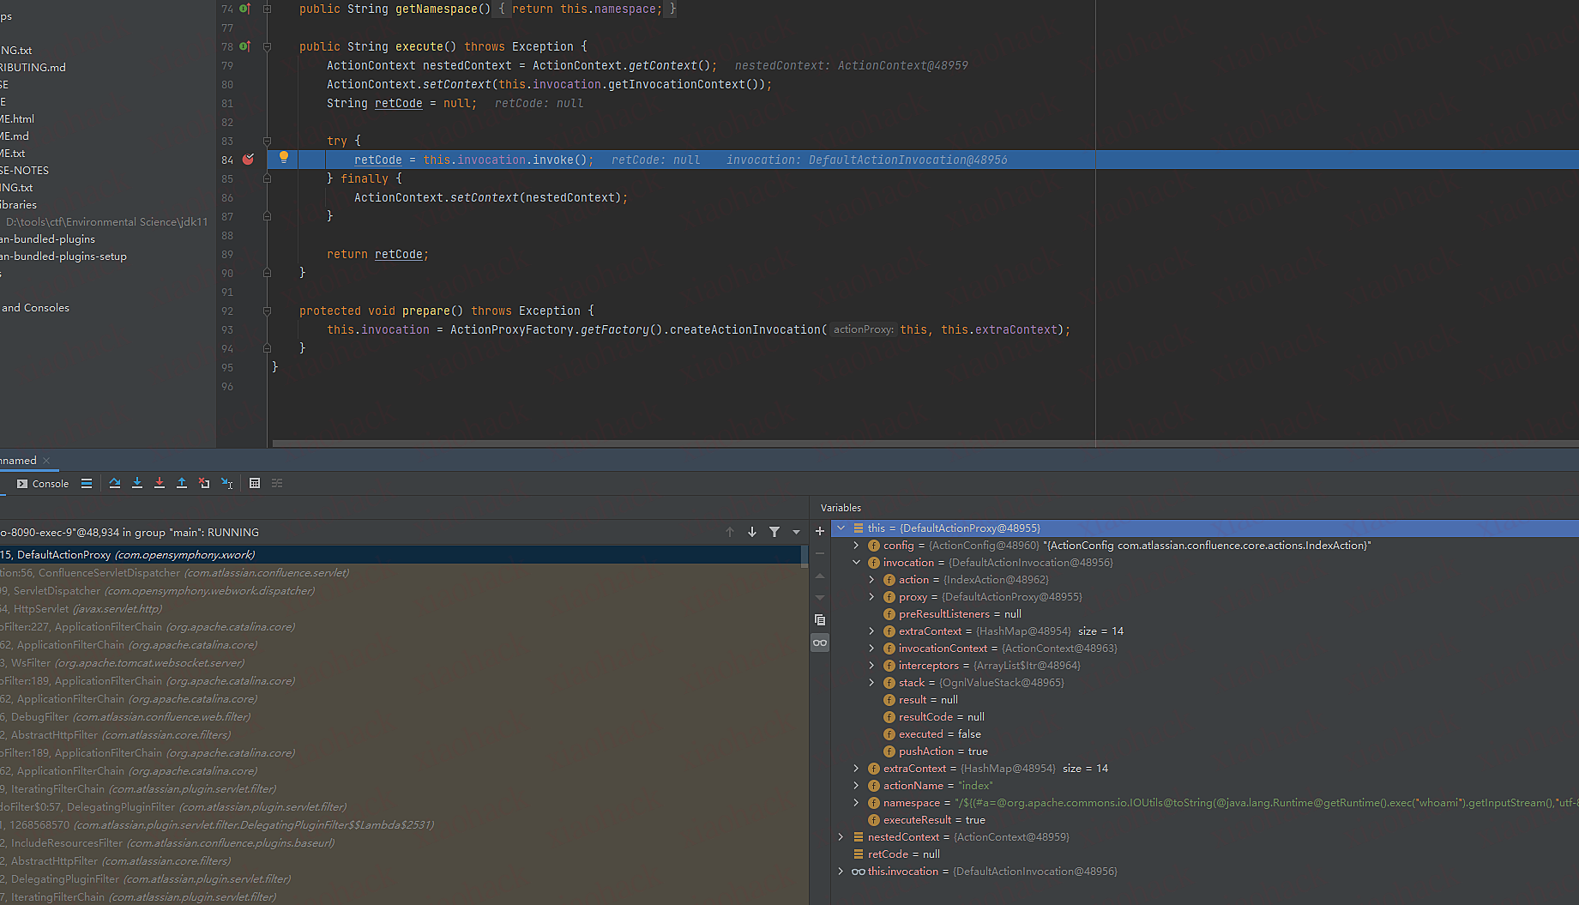This screenshot has height=905, width=1579.
Task: Click the override gutter icon on line 74
Action: pos(244,9)
